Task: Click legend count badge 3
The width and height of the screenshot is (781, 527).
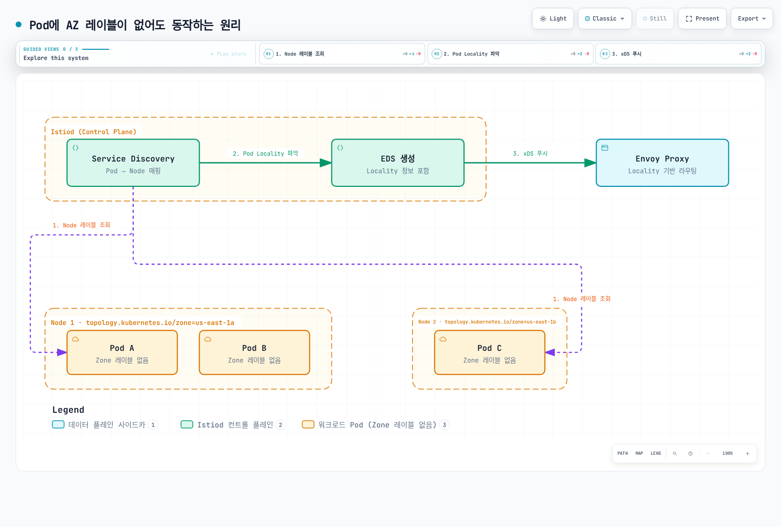Action: pyautogui.click(x=444, y=425)
